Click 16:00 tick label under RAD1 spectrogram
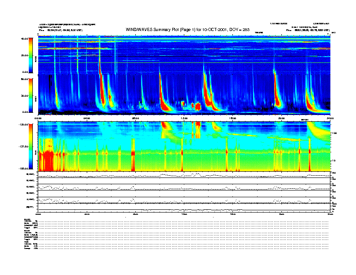The width and height of the screenshot is (356, 275). point(233,118)
